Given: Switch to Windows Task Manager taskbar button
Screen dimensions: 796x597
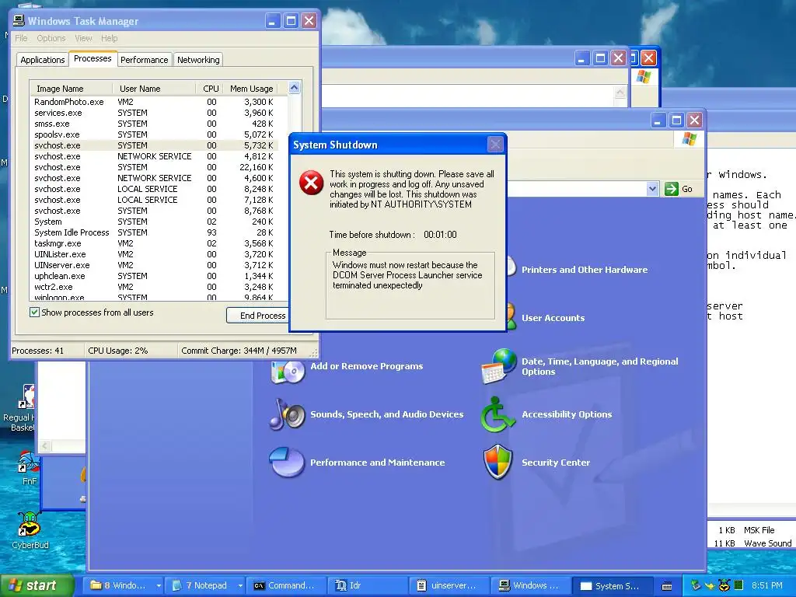Looking at the screenshot, I should 531,585.
